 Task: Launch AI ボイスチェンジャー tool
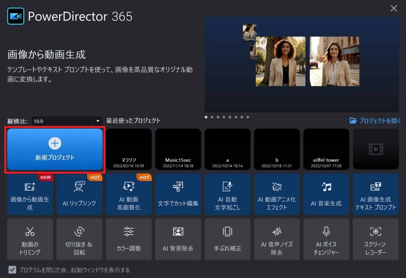[x=326, y=239]
